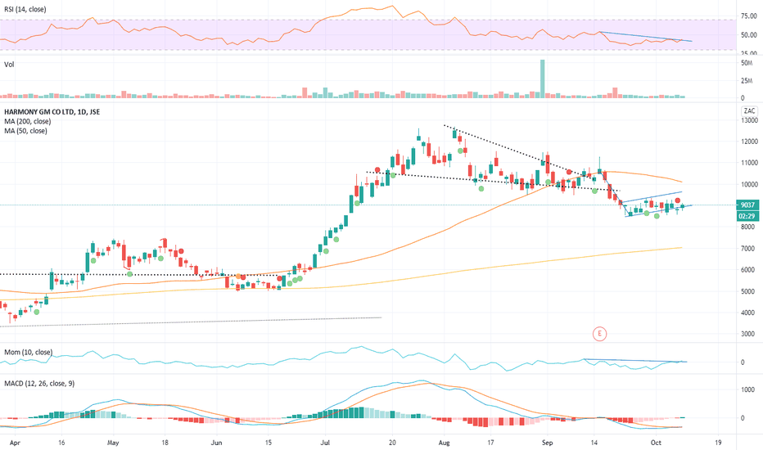763x450 pixels.
Task: Click the earnings 'E' marker icon
Action: pos(599,334)
